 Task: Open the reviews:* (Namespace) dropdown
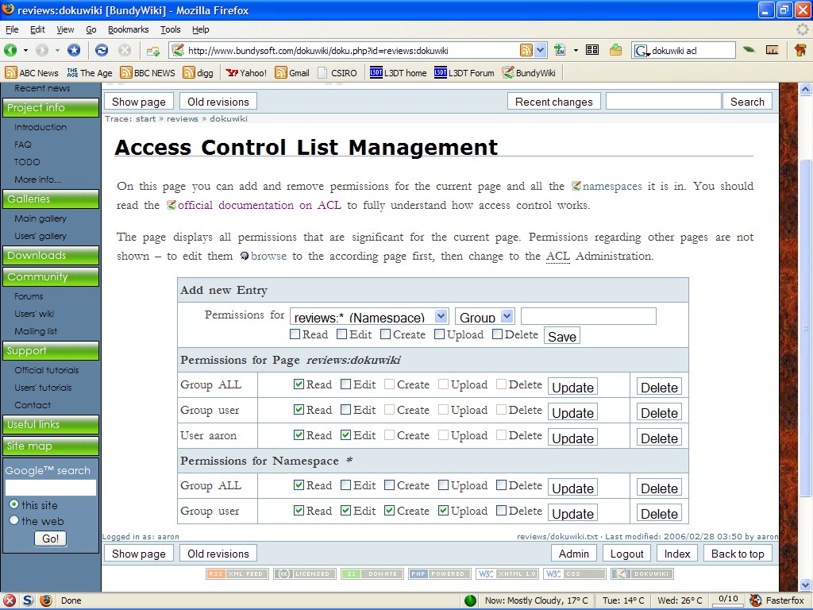click(369, 317)
